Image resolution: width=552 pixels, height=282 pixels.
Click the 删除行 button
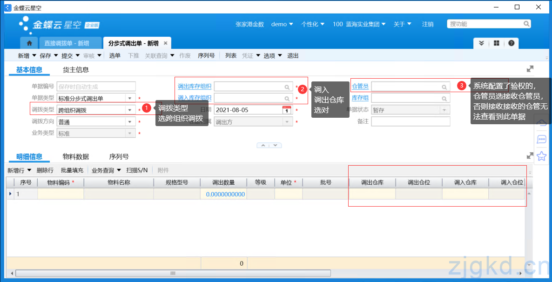pyautogui.click(x=45, y=170)
